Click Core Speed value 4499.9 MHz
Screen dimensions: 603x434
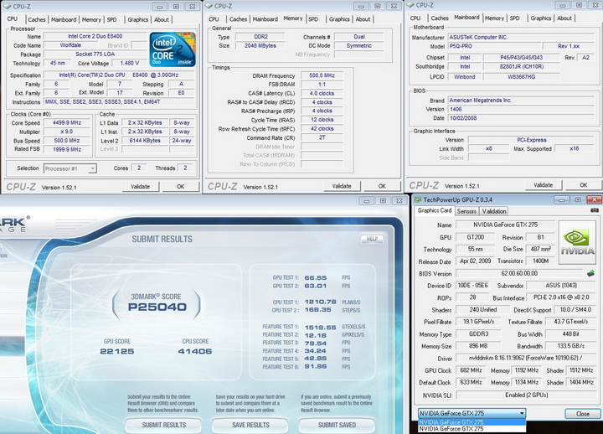tap(67, 122)
